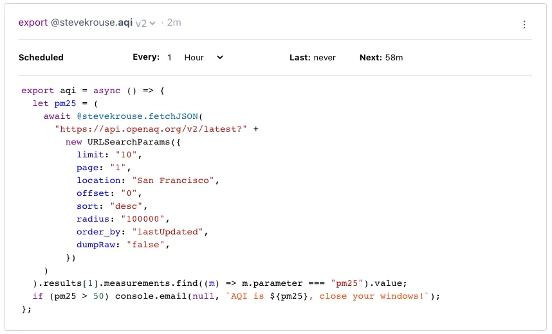Click the "close your windows!" template string

[368, 296]
